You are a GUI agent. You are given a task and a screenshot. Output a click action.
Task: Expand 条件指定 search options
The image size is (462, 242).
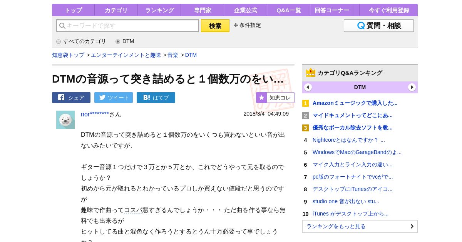(247, 25)
